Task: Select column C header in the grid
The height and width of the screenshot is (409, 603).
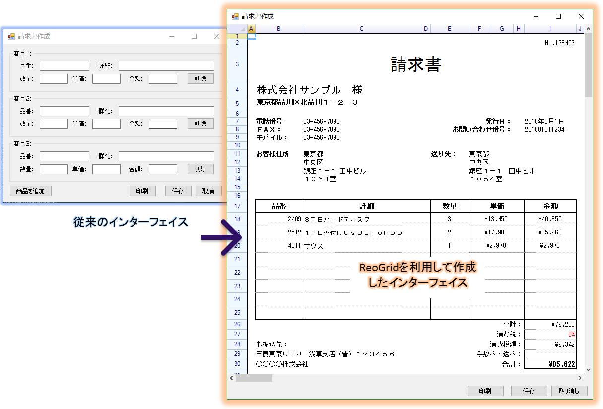Action: tap(362, 29)
